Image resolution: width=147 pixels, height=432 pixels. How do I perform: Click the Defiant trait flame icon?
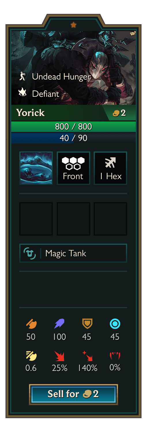(x=22, y=93)
